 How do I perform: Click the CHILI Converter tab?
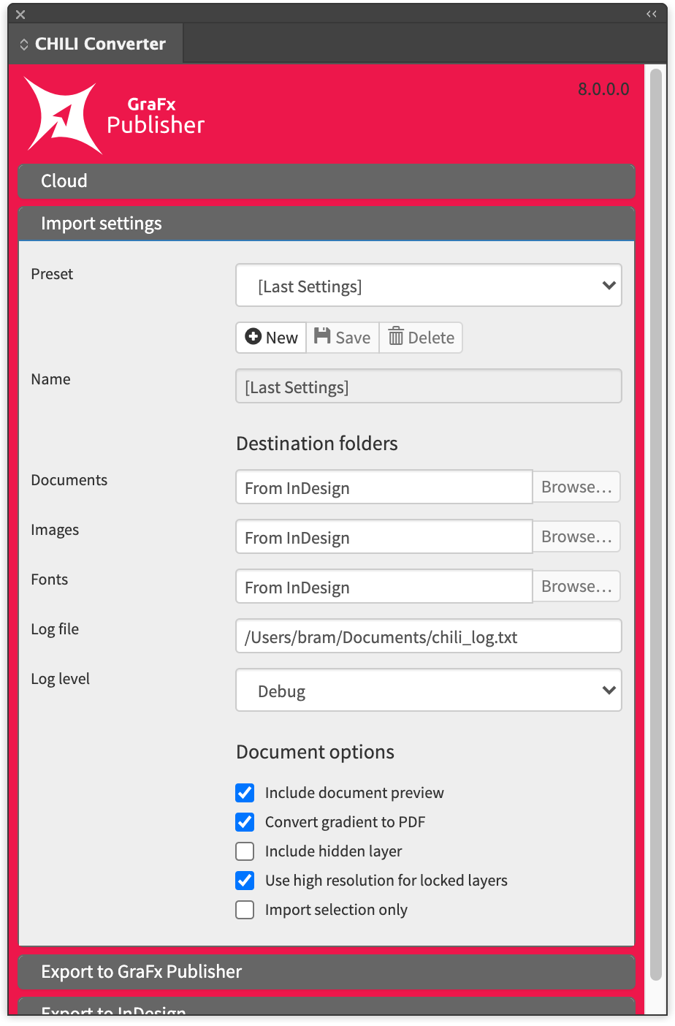pos(95,44)
